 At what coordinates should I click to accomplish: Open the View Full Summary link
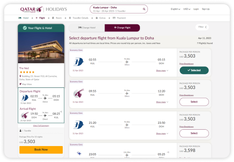(41, 125)
